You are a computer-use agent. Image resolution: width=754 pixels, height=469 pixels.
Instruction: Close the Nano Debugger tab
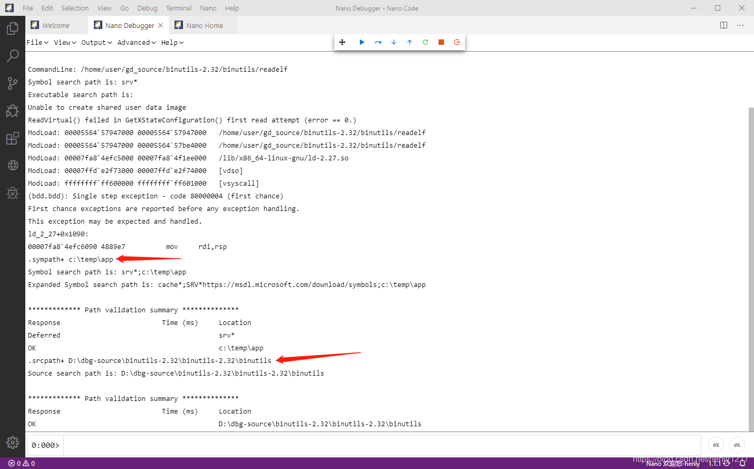161,25
